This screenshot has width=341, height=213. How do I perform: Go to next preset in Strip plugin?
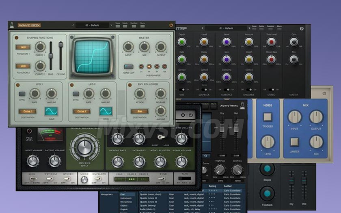pyautogui.click(x=249, y=28)
